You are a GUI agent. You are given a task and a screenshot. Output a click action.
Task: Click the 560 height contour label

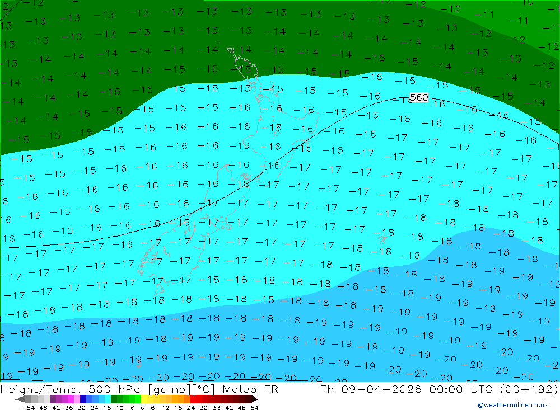click(x=419, y=97)
